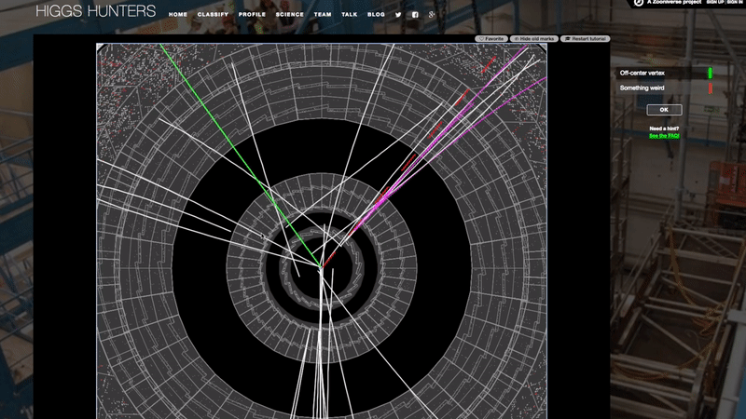Restart the tutorial
The height and width of the screenshot is (419, 746).
pyautogui.click(x=587, y=39)
